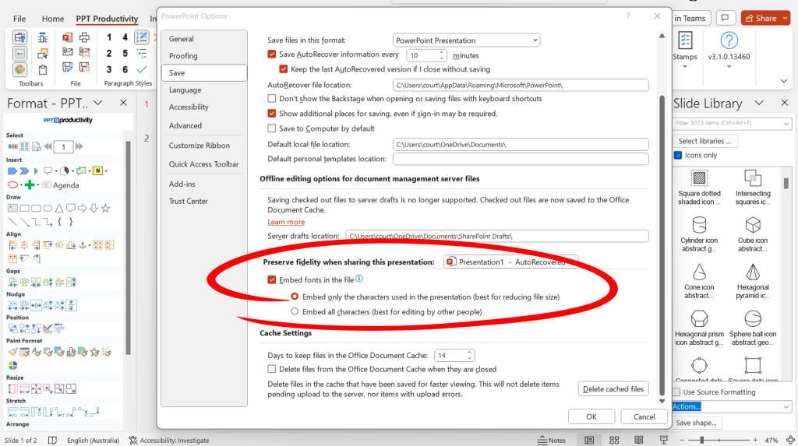Apply paragraph style number 6
Viewport: 798px width, 446px height.
click(125, 69)
